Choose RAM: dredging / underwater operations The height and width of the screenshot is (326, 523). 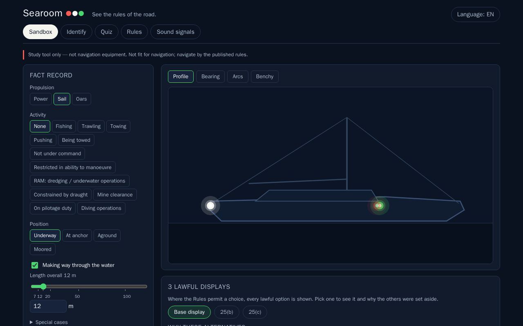80,181
